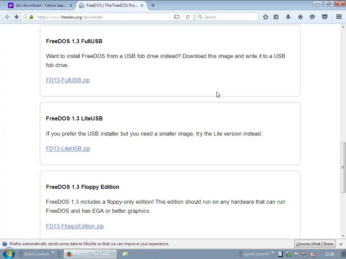Focus the Search box in the toolbar

(x=227, y=17)
